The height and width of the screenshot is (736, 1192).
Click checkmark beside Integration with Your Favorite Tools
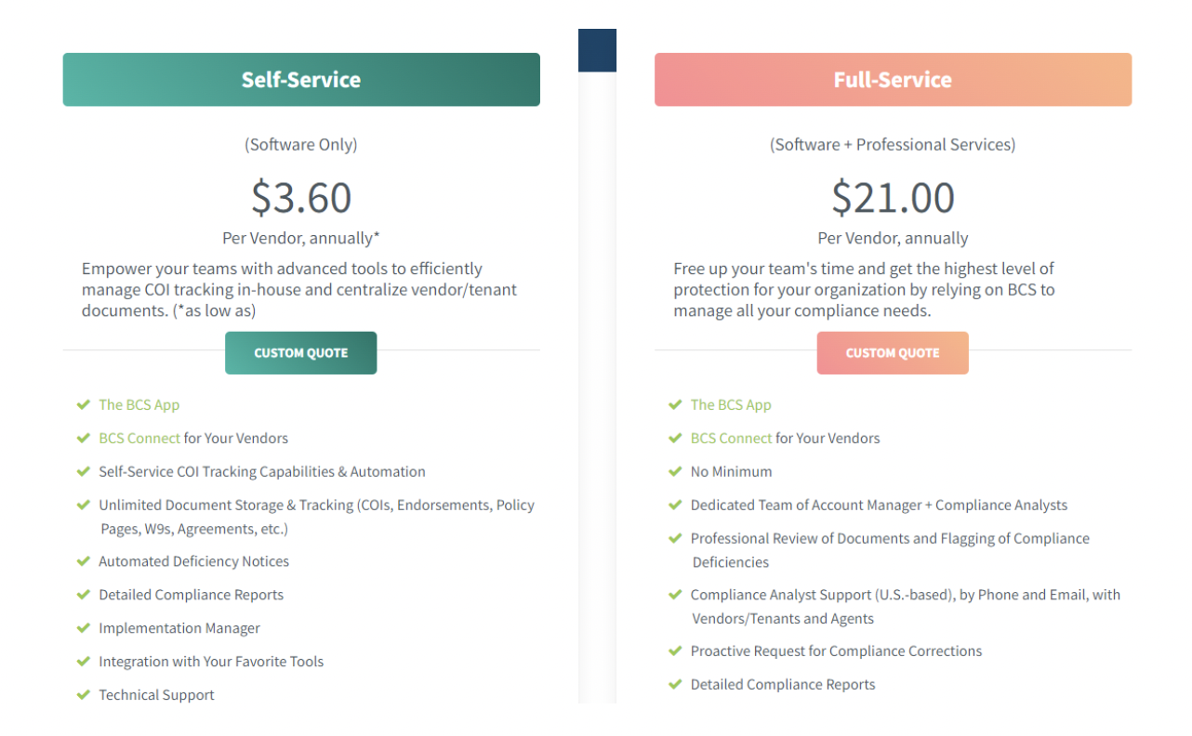coord(84,662)
